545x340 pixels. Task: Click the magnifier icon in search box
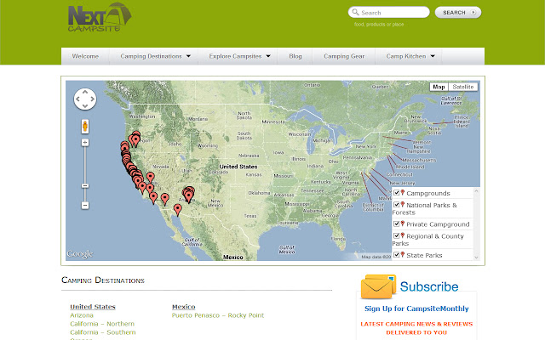[355, 12]
